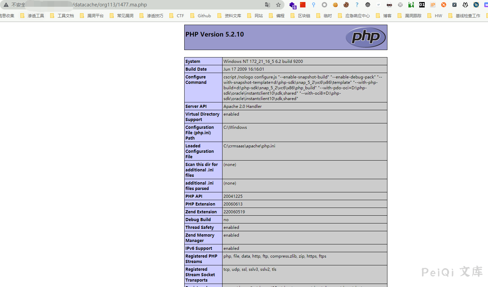Click the Configure Command label cell
The width and height of the screenshot is (488, 287).
(x=203, y=88)
